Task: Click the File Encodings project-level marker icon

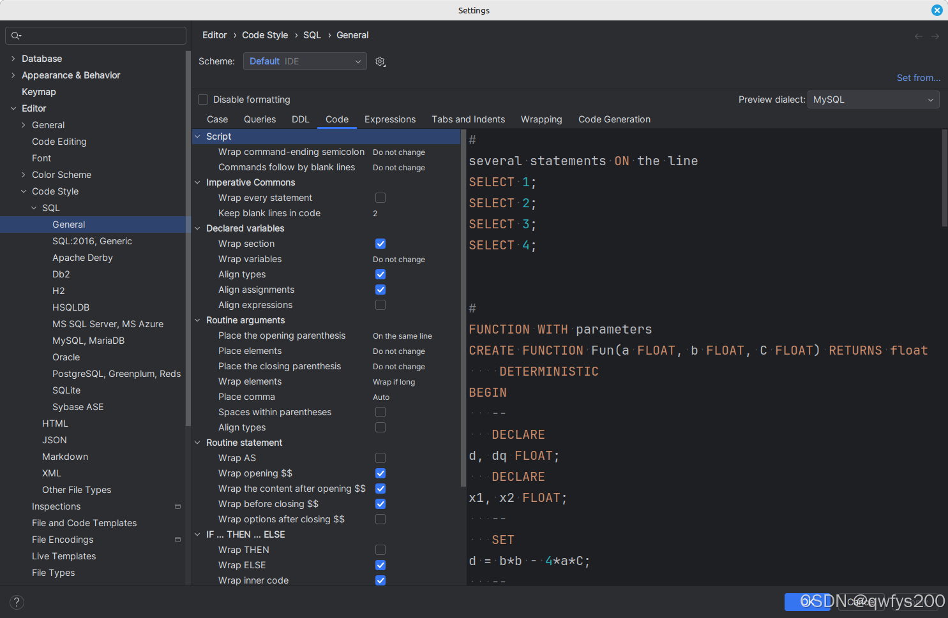Action: (177, 540)
